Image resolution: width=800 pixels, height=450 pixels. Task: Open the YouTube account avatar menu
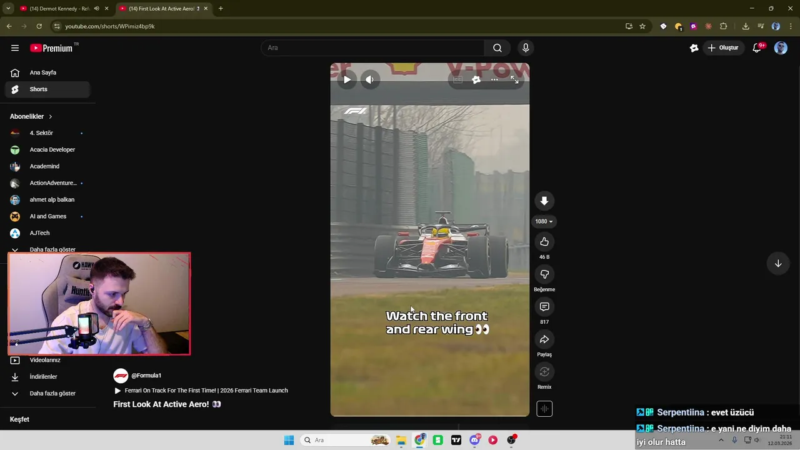click(x=781, y=48)
